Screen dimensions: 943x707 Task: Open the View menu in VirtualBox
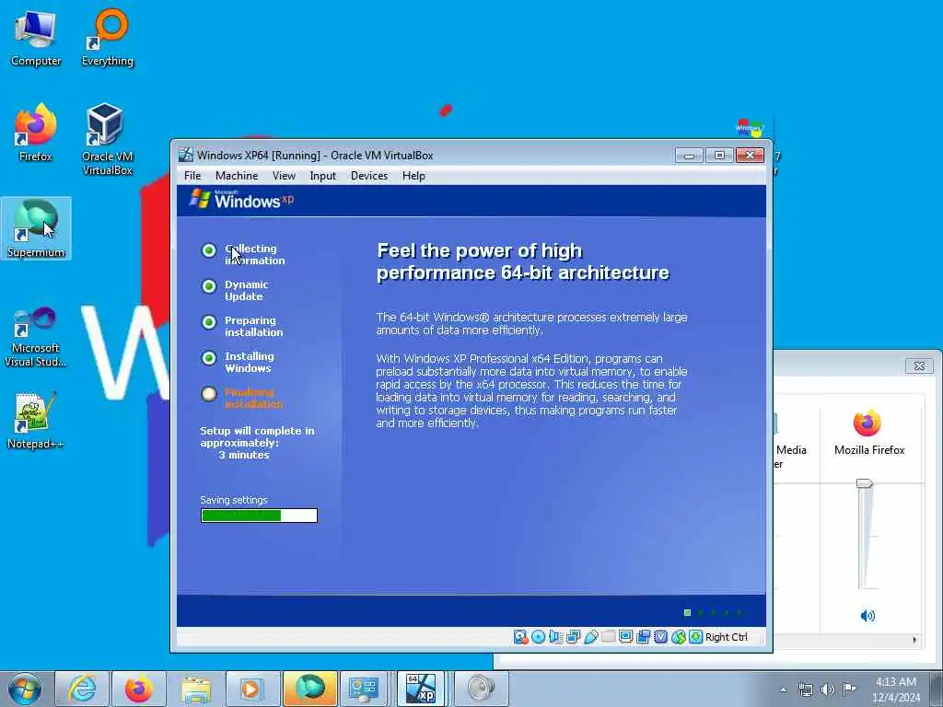(x=284, y=176)
